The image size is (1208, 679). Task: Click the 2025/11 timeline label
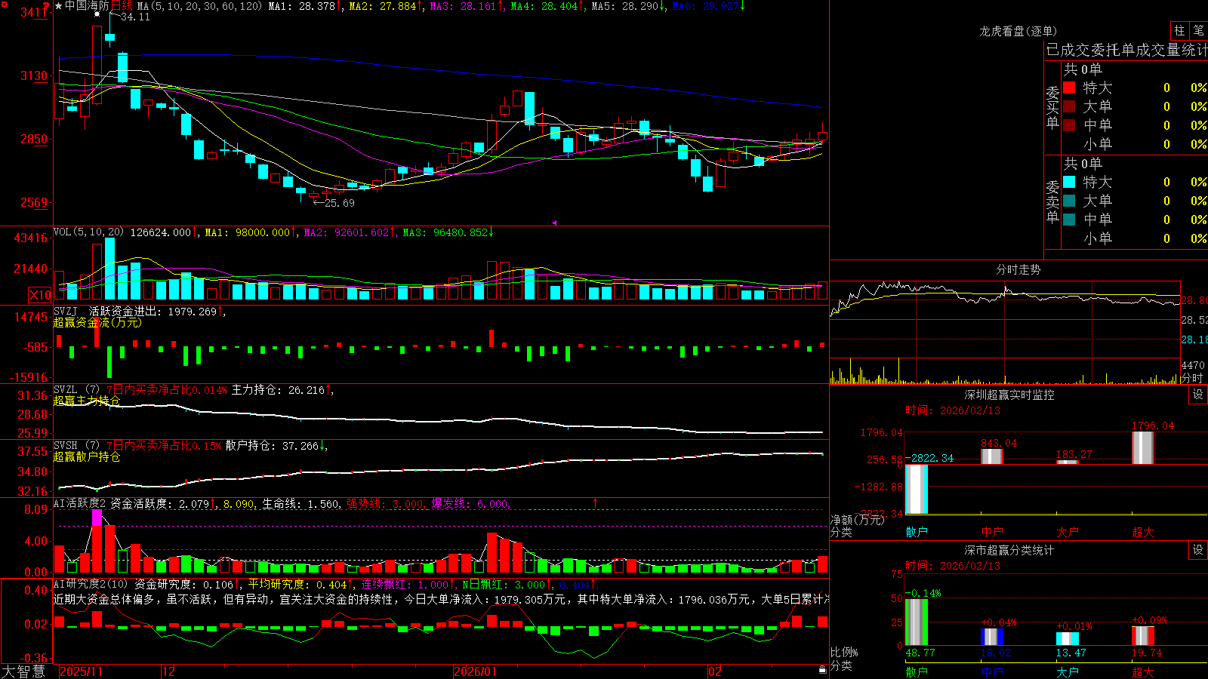click(81, 671)
